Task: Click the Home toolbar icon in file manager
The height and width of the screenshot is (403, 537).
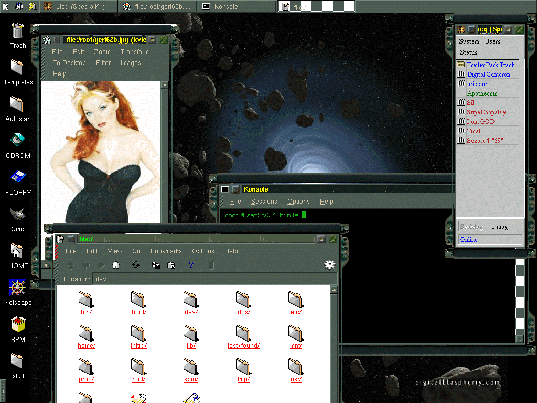Action: point(116,266)
